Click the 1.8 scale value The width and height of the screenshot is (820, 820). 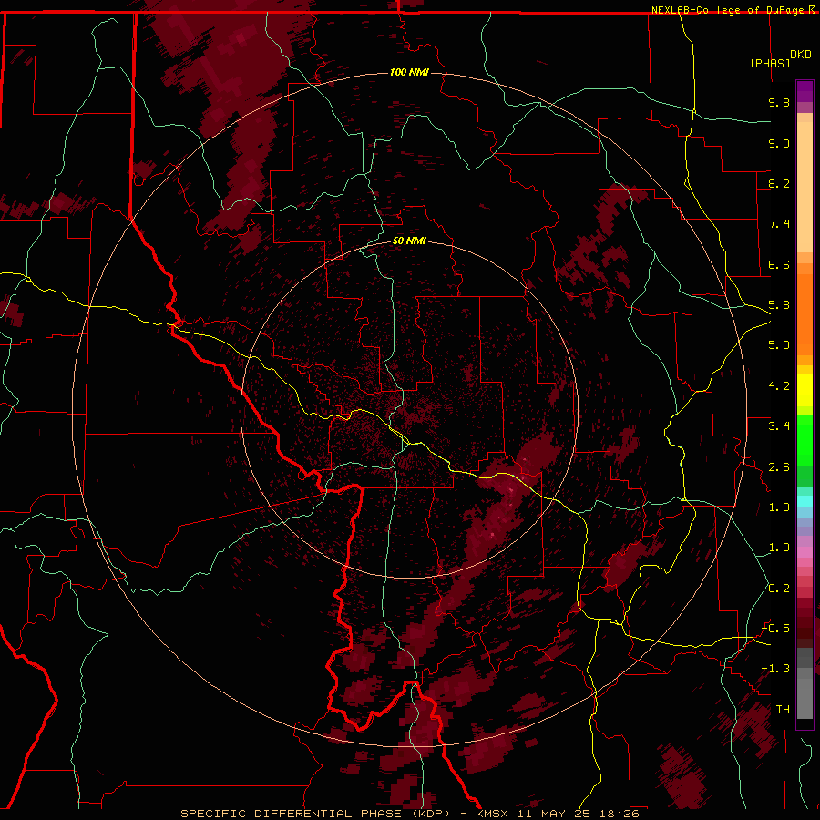pyautogui.click(x=779, y=507)
